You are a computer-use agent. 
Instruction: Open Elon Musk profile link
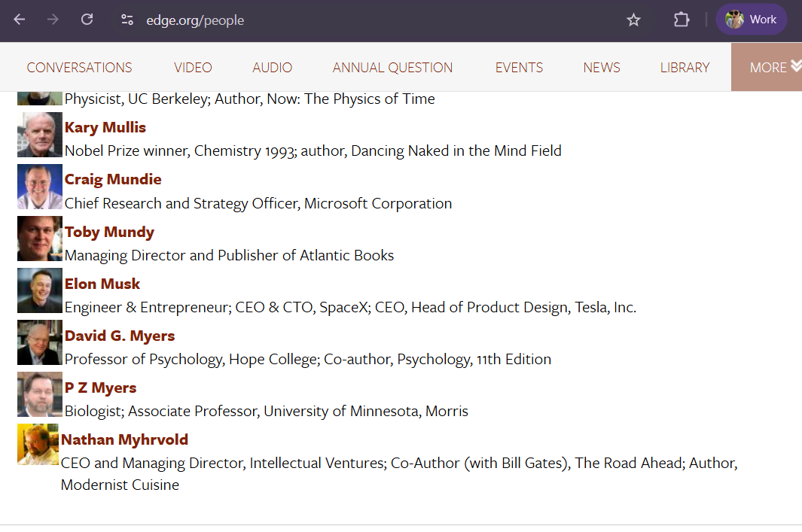[102, 284]
